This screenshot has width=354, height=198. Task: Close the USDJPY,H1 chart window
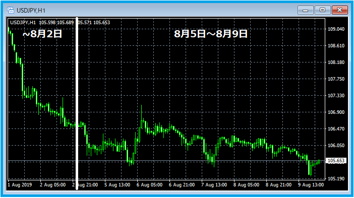339,10
